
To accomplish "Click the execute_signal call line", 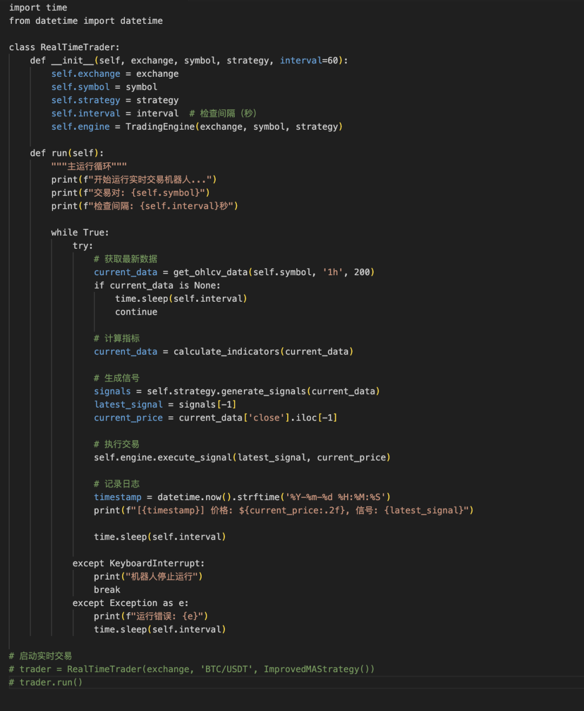I will (x=242, y=457).
